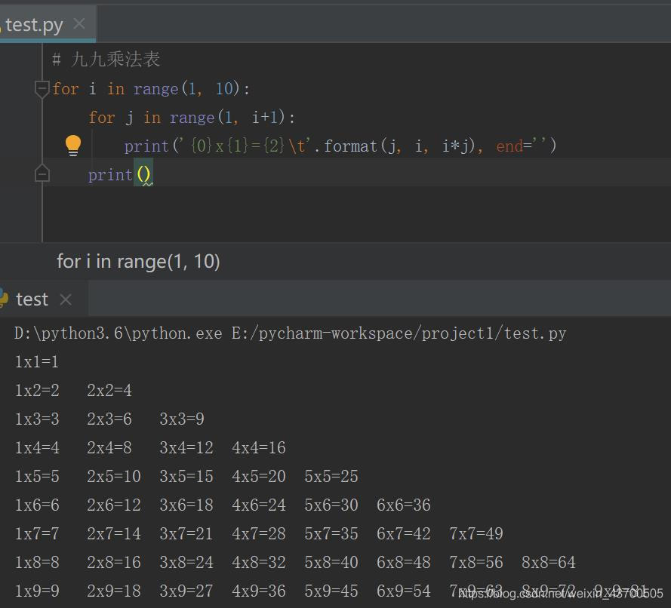Image resolution: width=671 pixels, height=608 pixels.
Task: Click output '2x2=4' in console
Action: coord(109,390)
